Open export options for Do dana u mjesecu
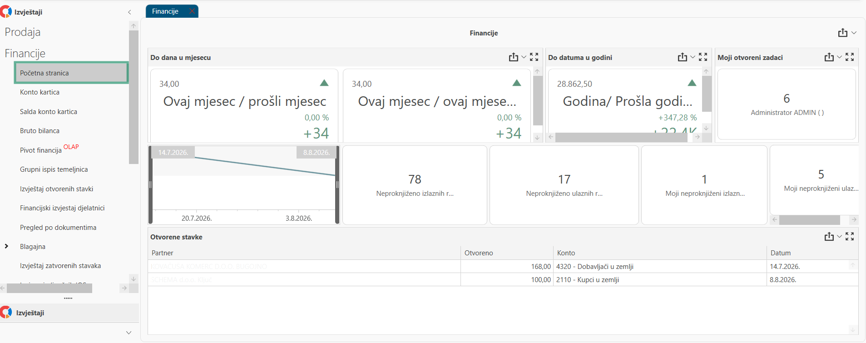The height and width of the screenshot is (343, 866). [524, 57]
